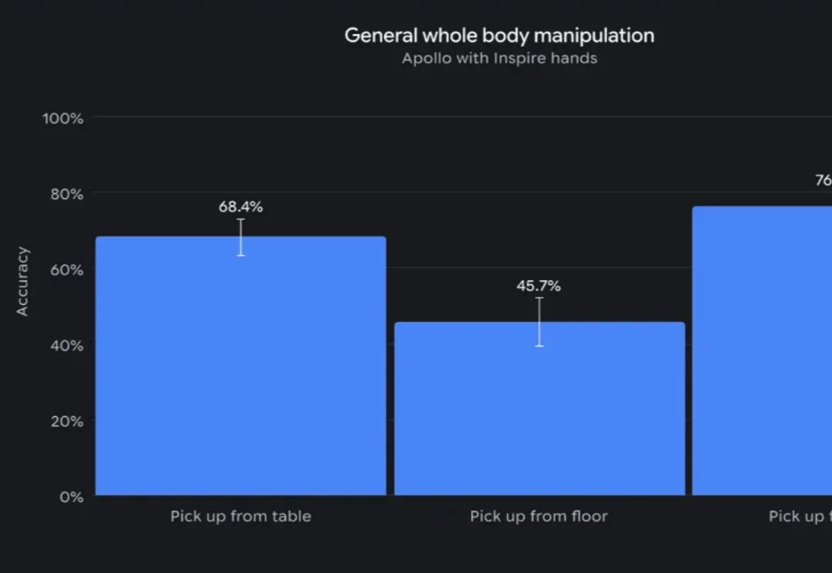Image resolution: width=832 pixels, height=573 pixels.
Task: Click the error bar on the 68.4% bar
Action: pos(241,237)
